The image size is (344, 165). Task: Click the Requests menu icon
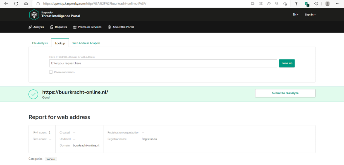pyautogui.click(x=52, y=27)
